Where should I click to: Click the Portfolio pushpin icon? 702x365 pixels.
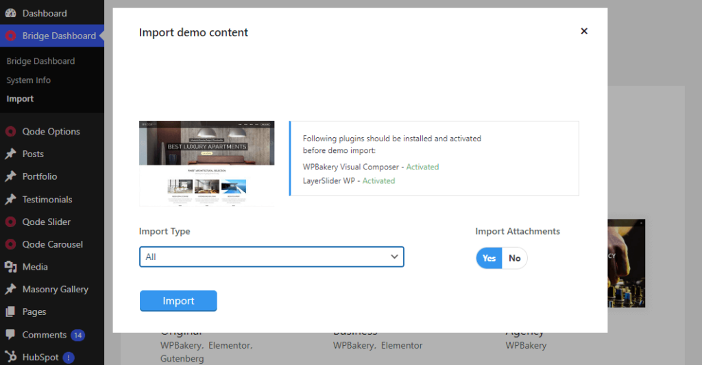point(10,176)
